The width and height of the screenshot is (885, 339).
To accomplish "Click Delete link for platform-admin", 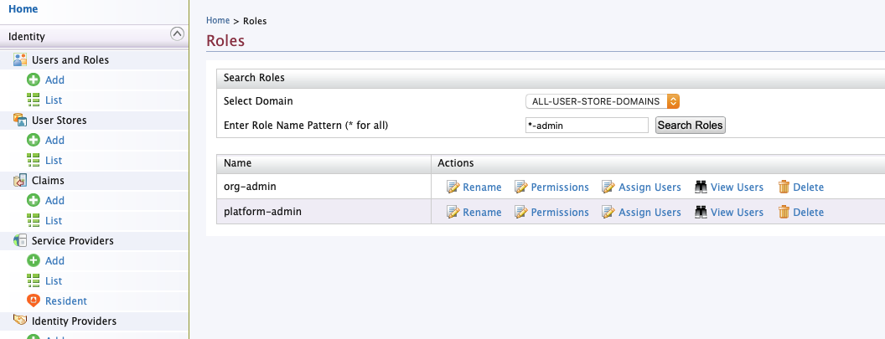I will point(808,213).
